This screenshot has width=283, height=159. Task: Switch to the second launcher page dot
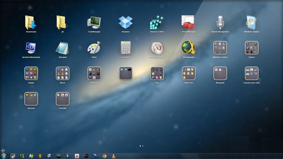click(x=143, y=146)
